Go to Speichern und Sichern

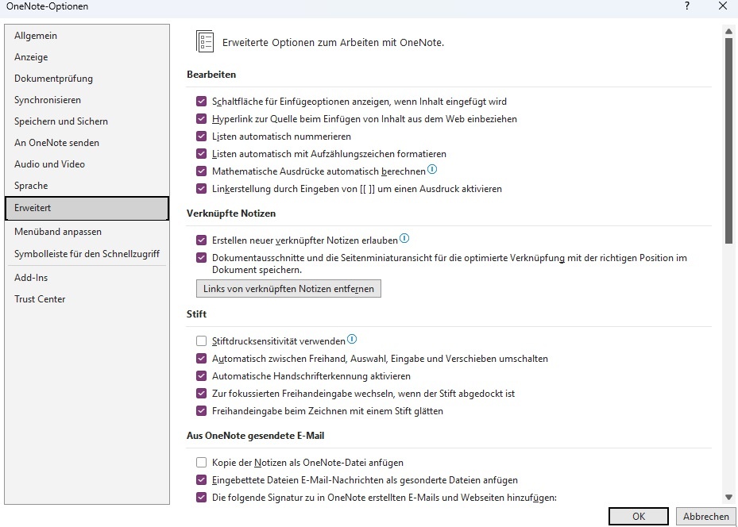click(x=87, y=121)
